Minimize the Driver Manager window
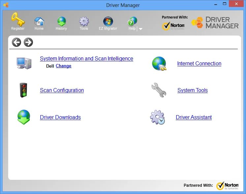246x194 pixels. pos(216,4)
